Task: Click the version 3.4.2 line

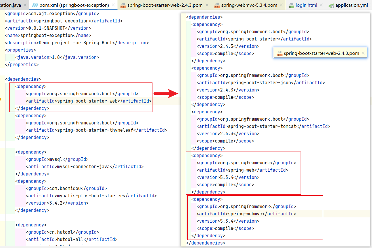Action: [x=57, y=203]
